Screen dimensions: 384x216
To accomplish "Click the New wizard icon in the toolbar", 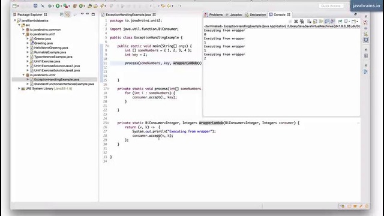I will coord(14,6).
